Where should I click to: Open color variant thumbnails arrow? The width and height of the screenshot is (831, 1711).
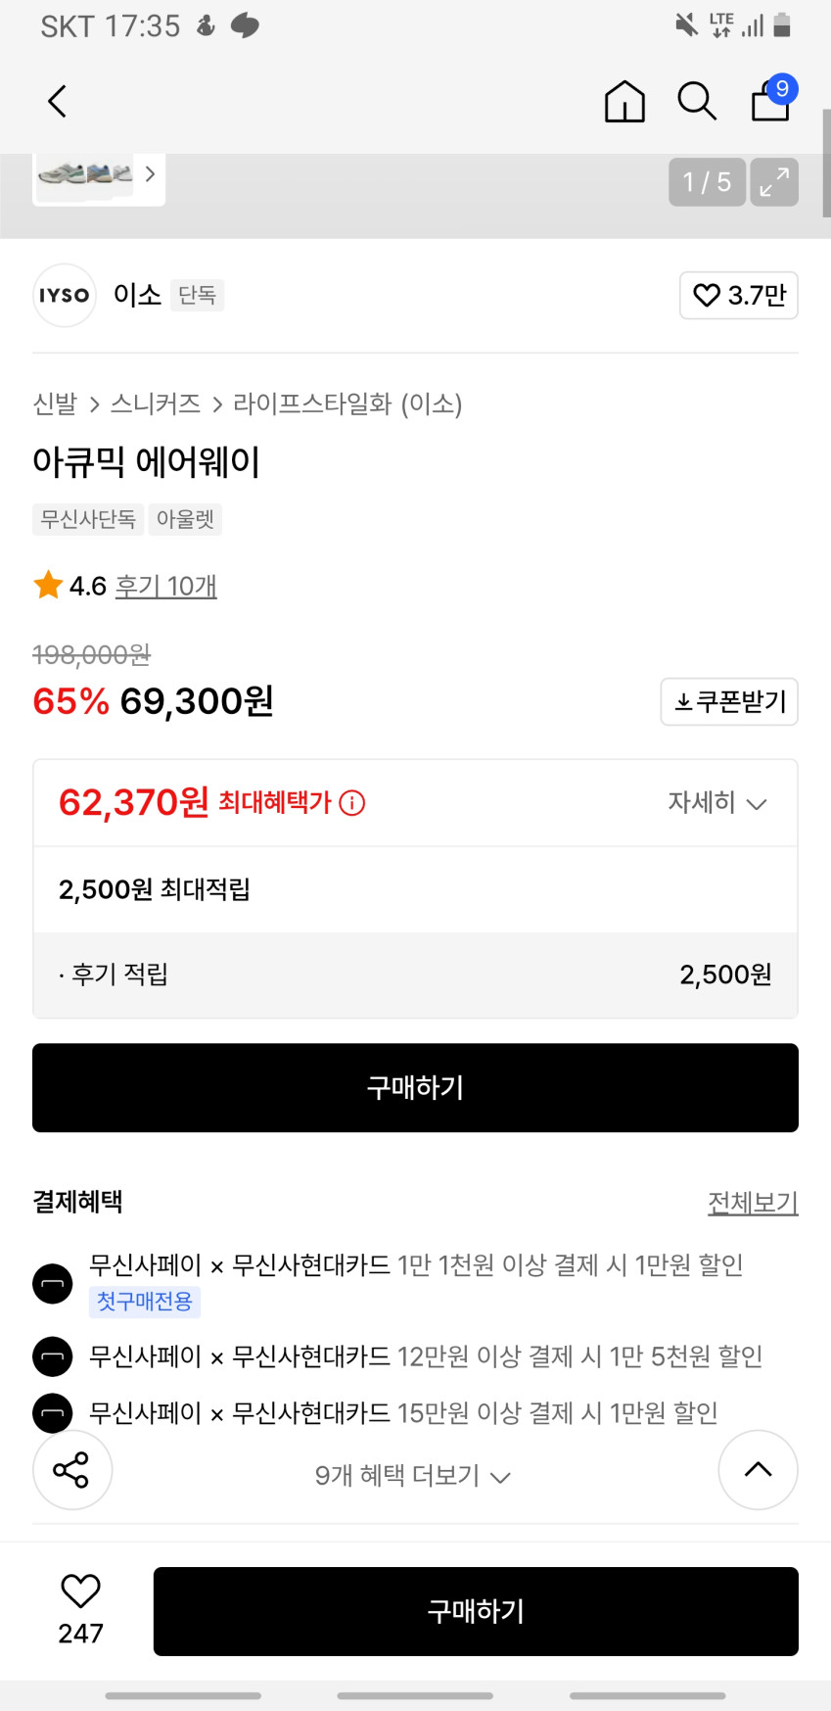point(150,174)
